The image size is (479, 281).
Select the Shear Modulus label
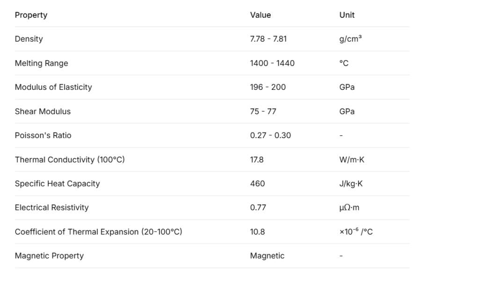pos(43,111)
